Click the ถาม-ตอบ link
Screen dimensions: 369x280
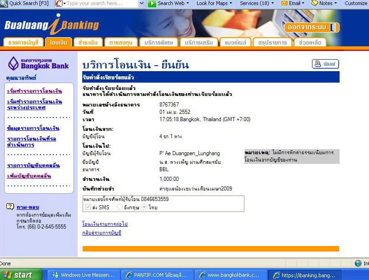tap(28, 207)
